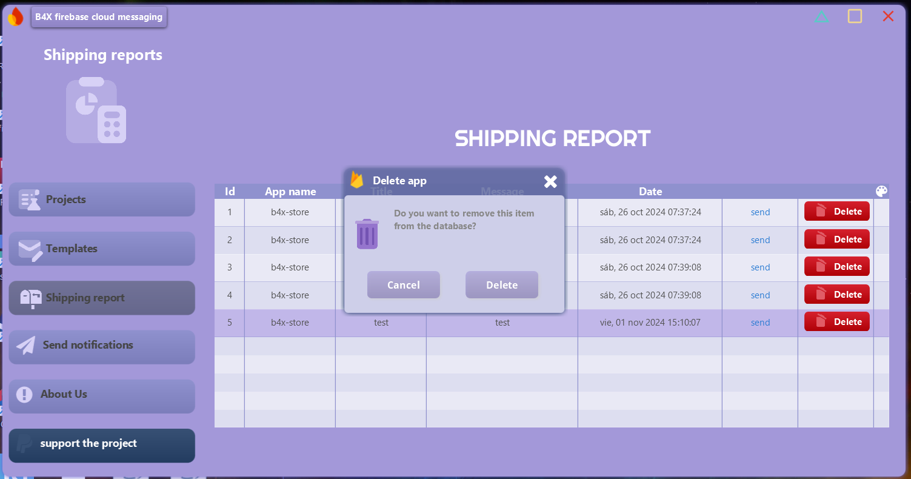
Task: Close the Delete app dialog with the X
Action: [550, 181]
